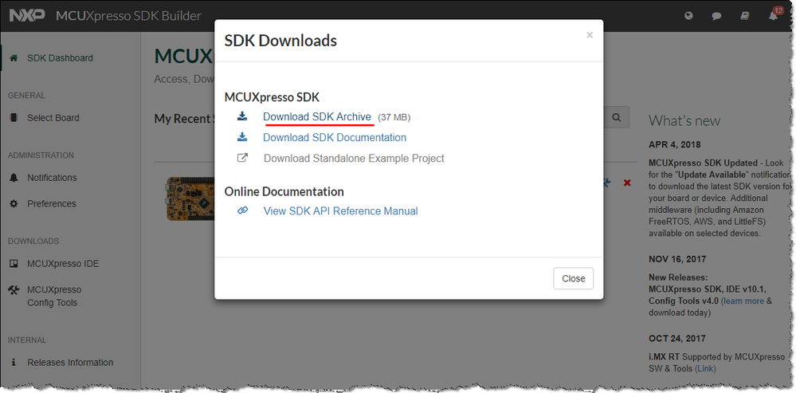Click download icon beside Download SDK Archive
This screenshot has width=796, height=393.
pyautogui.click(x=243, y=116)
